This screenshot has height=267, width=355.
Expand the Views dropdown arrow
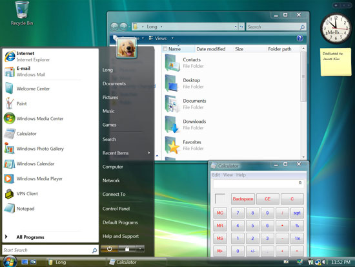click(172, 38)
